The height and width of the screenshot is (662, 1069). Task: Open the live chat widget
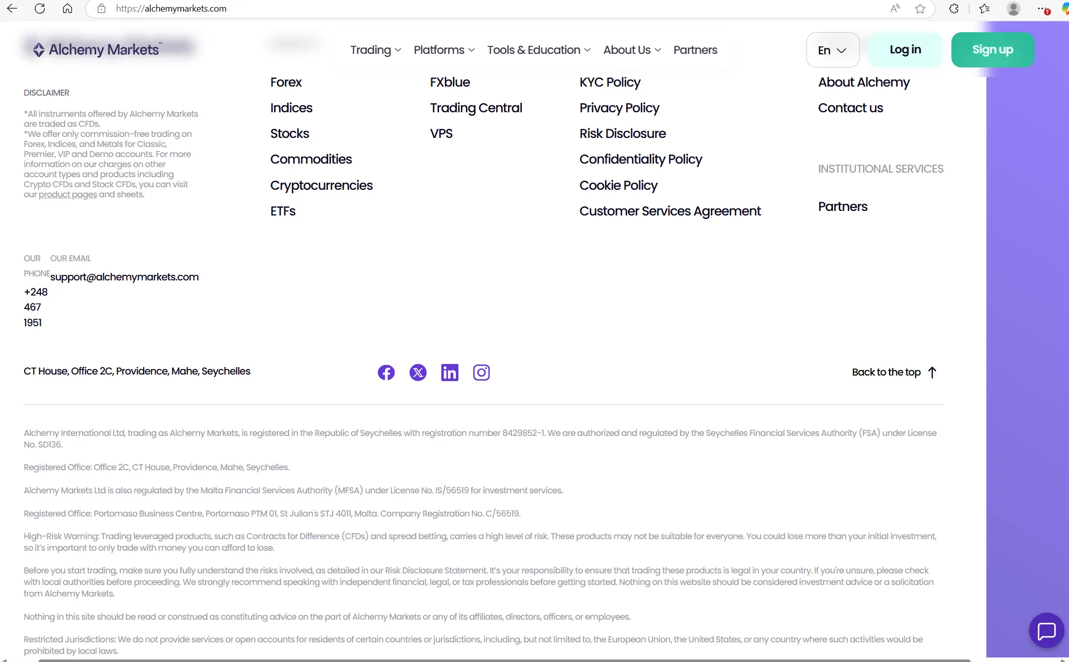[1046, 630]
